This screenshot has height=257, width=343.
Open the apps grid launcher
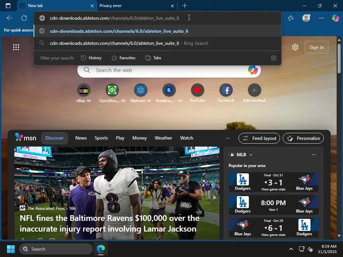[x=16, y=47]
